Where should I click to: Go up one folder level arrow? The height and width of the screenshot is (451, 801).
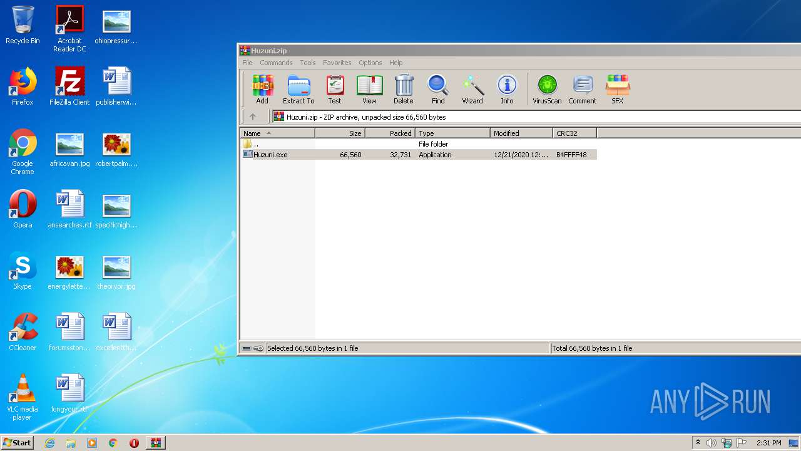click(x=253, y=117)
